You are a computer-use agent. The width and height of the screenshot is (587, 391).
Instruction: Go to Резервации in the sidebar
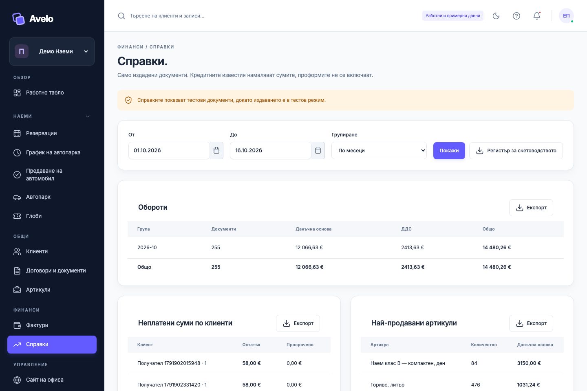52,134
